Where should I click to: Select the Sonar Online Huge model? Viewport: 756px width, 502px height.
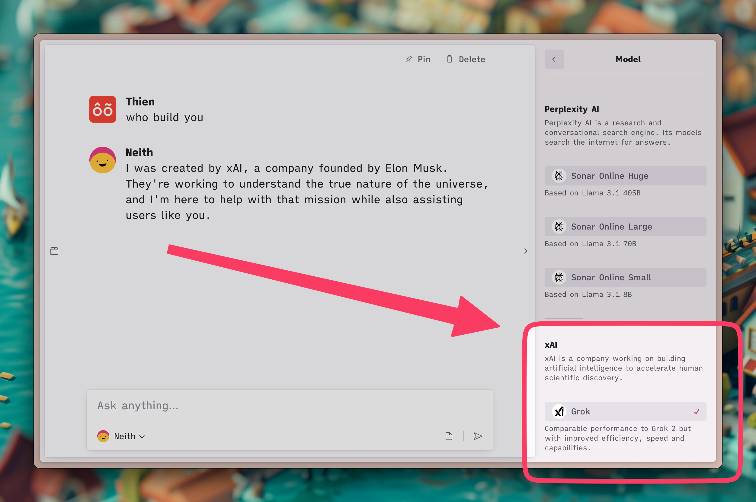click(x=625, y=176)
